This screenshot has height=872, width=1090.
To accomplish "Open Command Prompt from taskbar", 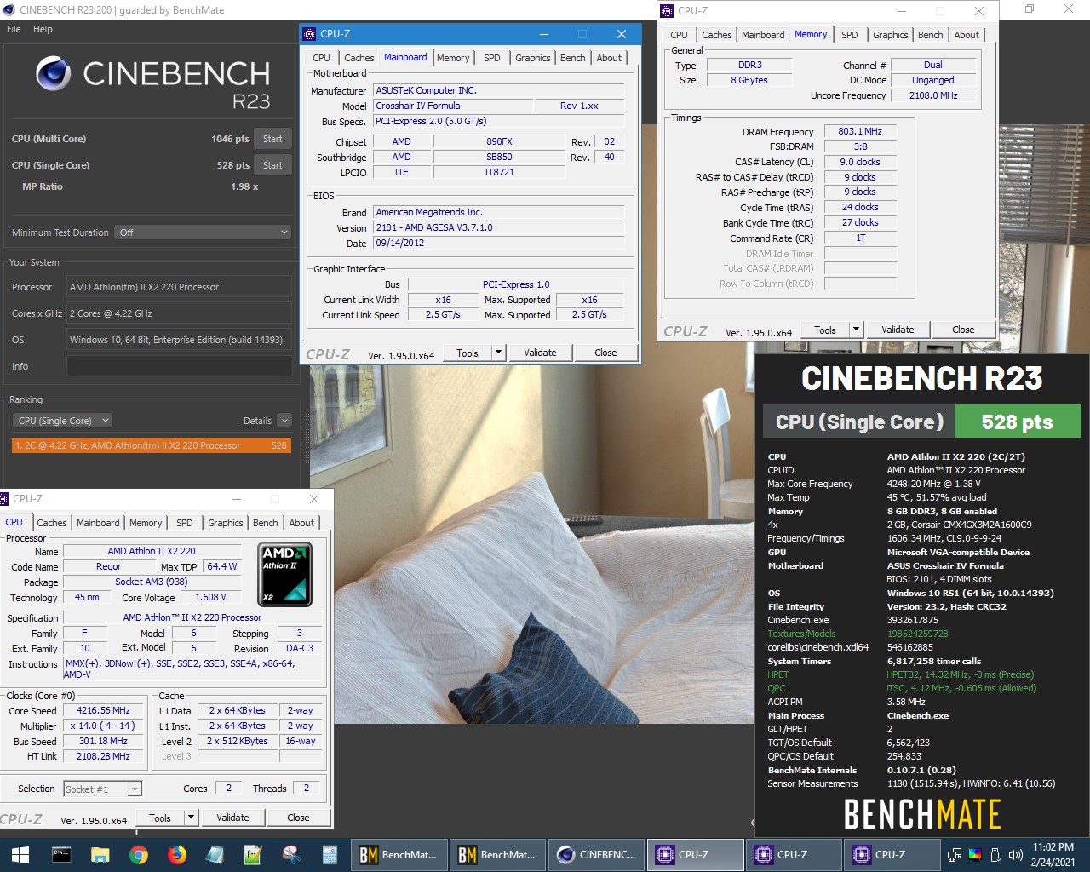I will (61, 854).
